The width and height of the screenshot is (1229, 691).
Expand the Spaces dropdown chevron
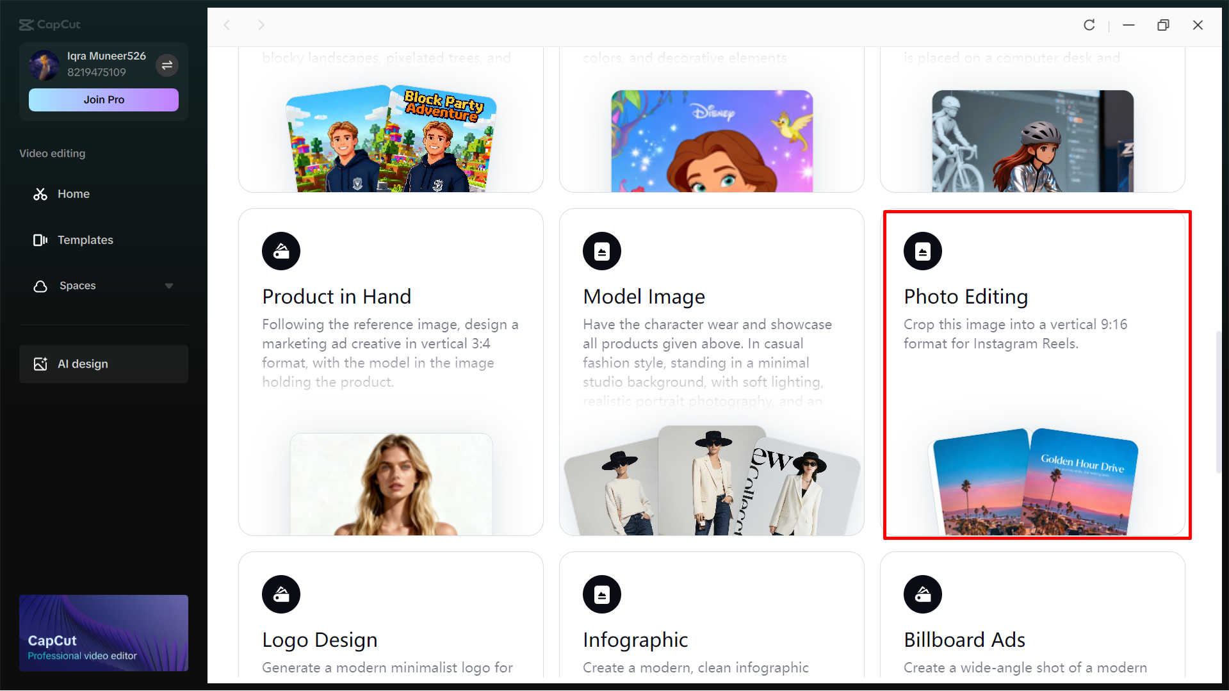168,286
